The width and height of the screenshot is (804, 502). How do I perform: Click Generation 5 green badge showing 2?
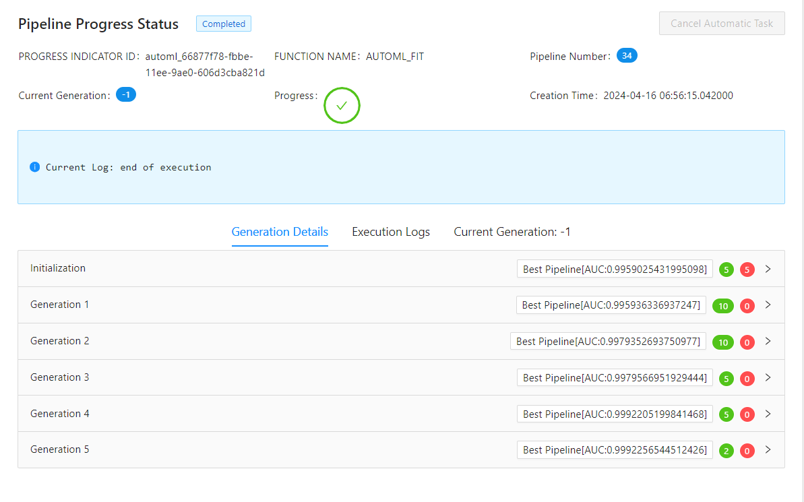[x=726, y=451]
